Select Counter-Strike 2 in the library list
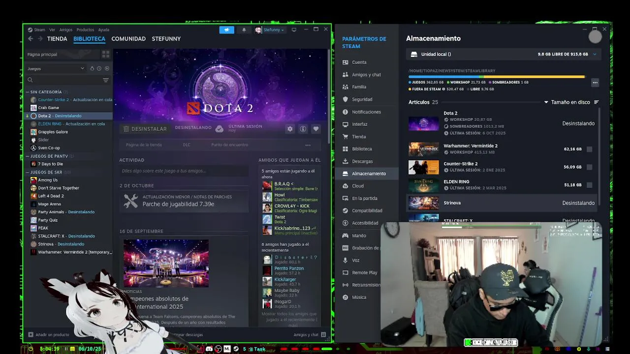The width and height of the screenshot is (630, 354). coord(69,100)
